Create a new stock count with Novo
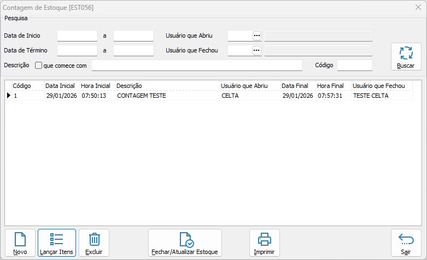Screen dimensions: 427x260 coord(20,244)
